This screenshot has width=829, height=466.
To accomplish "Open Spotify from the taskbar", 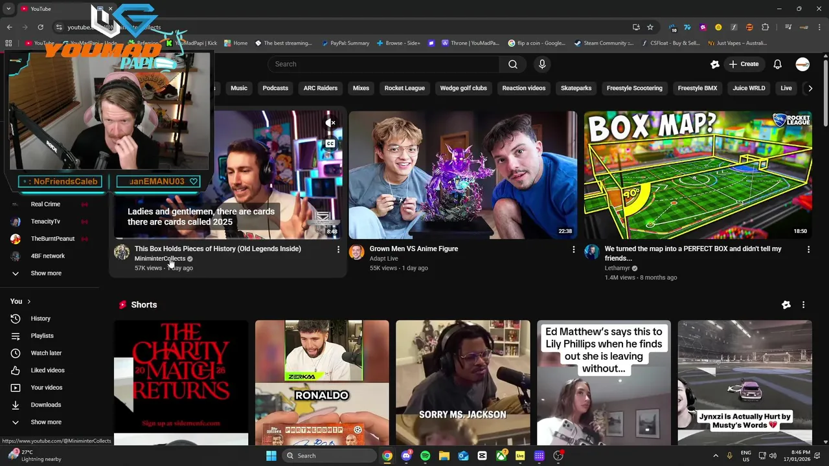I will (425, 456).
